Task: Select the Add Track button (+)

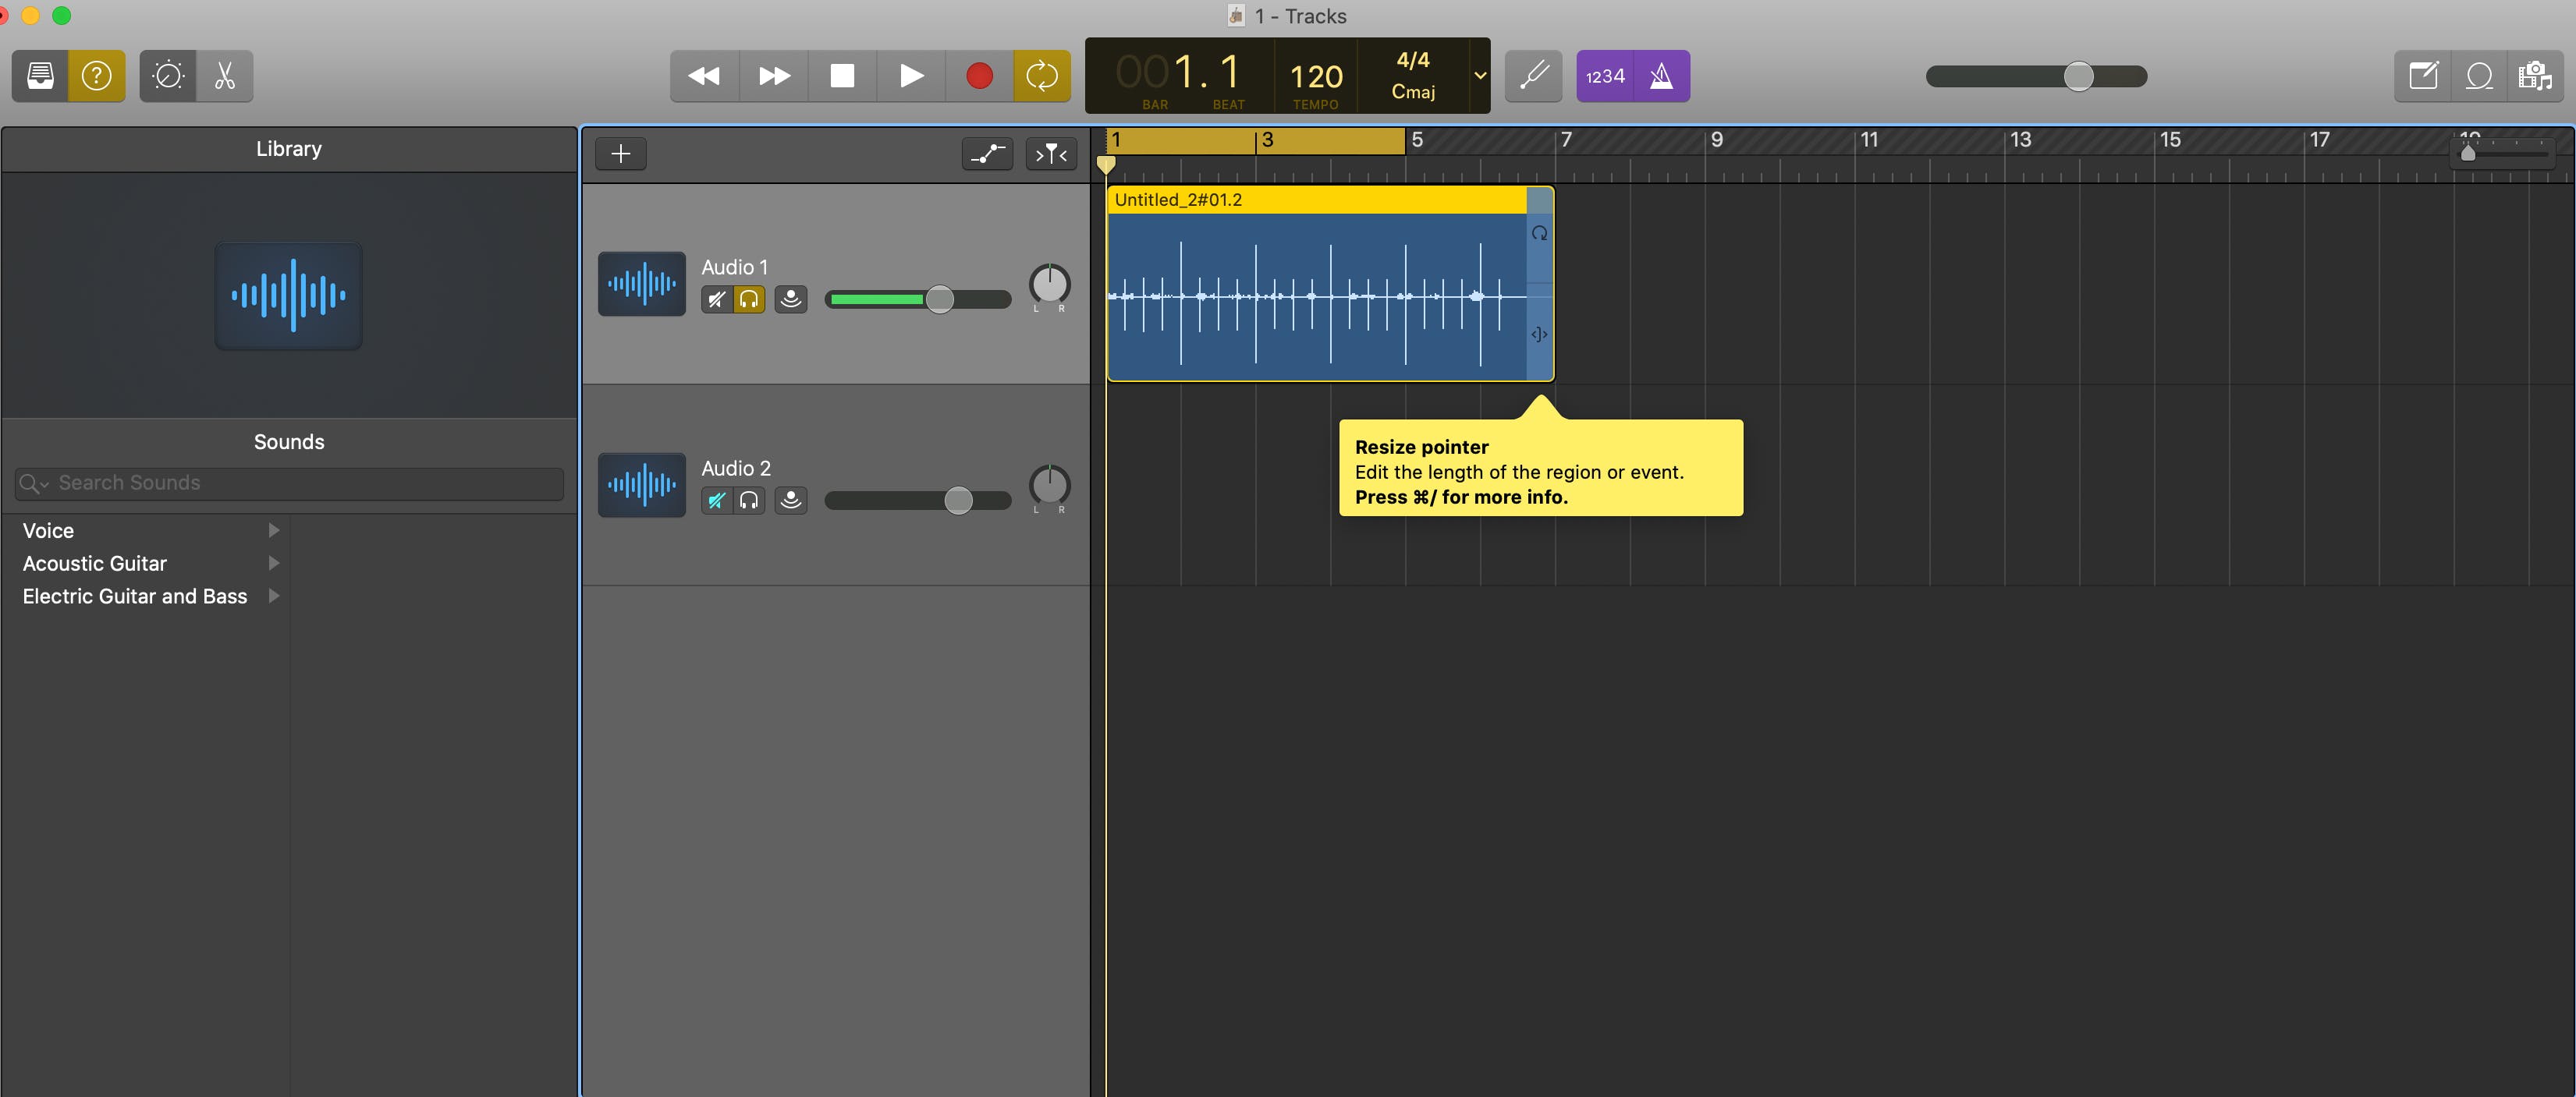Action: pos(621,151)
